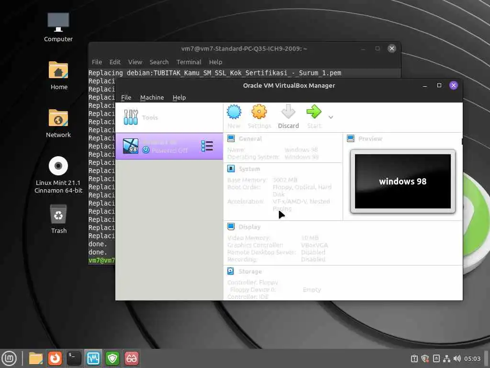The image size is (490, 368).
Task: Launch Files from the taskbar
Action: pos(36,358)
